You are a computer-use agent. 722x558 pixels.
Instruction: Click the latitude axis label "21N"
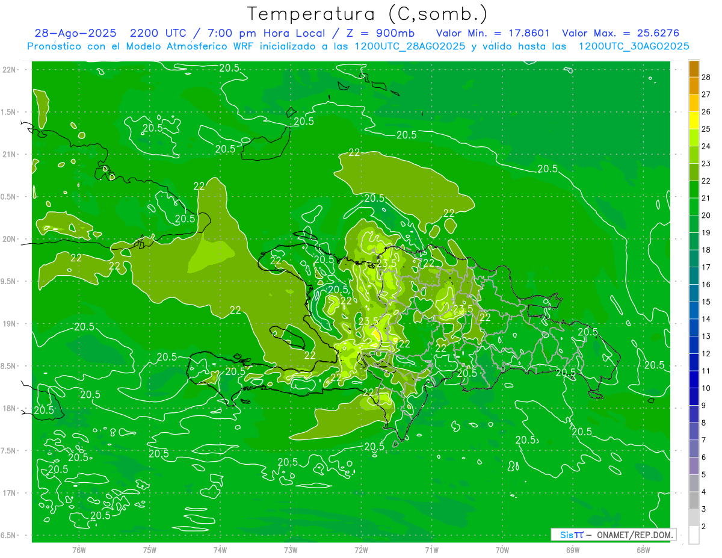(9, 154)
